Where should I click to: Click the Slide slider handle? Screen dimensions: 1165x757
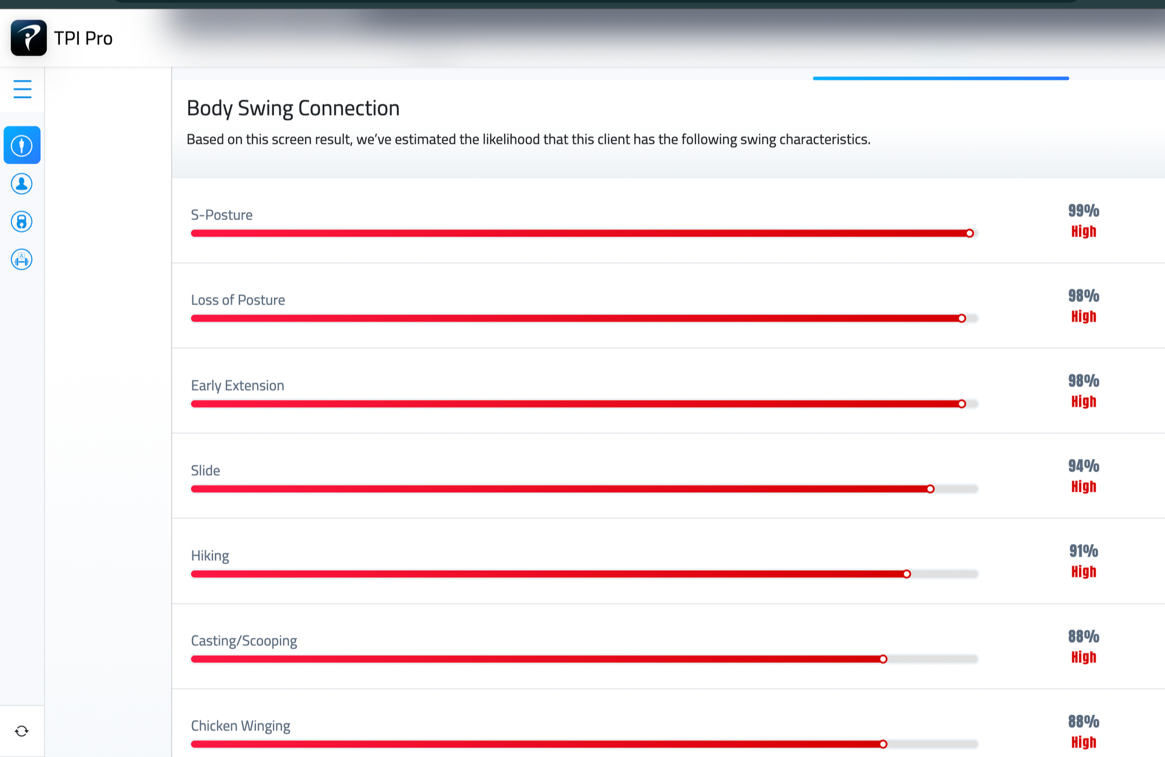[930, 489]
